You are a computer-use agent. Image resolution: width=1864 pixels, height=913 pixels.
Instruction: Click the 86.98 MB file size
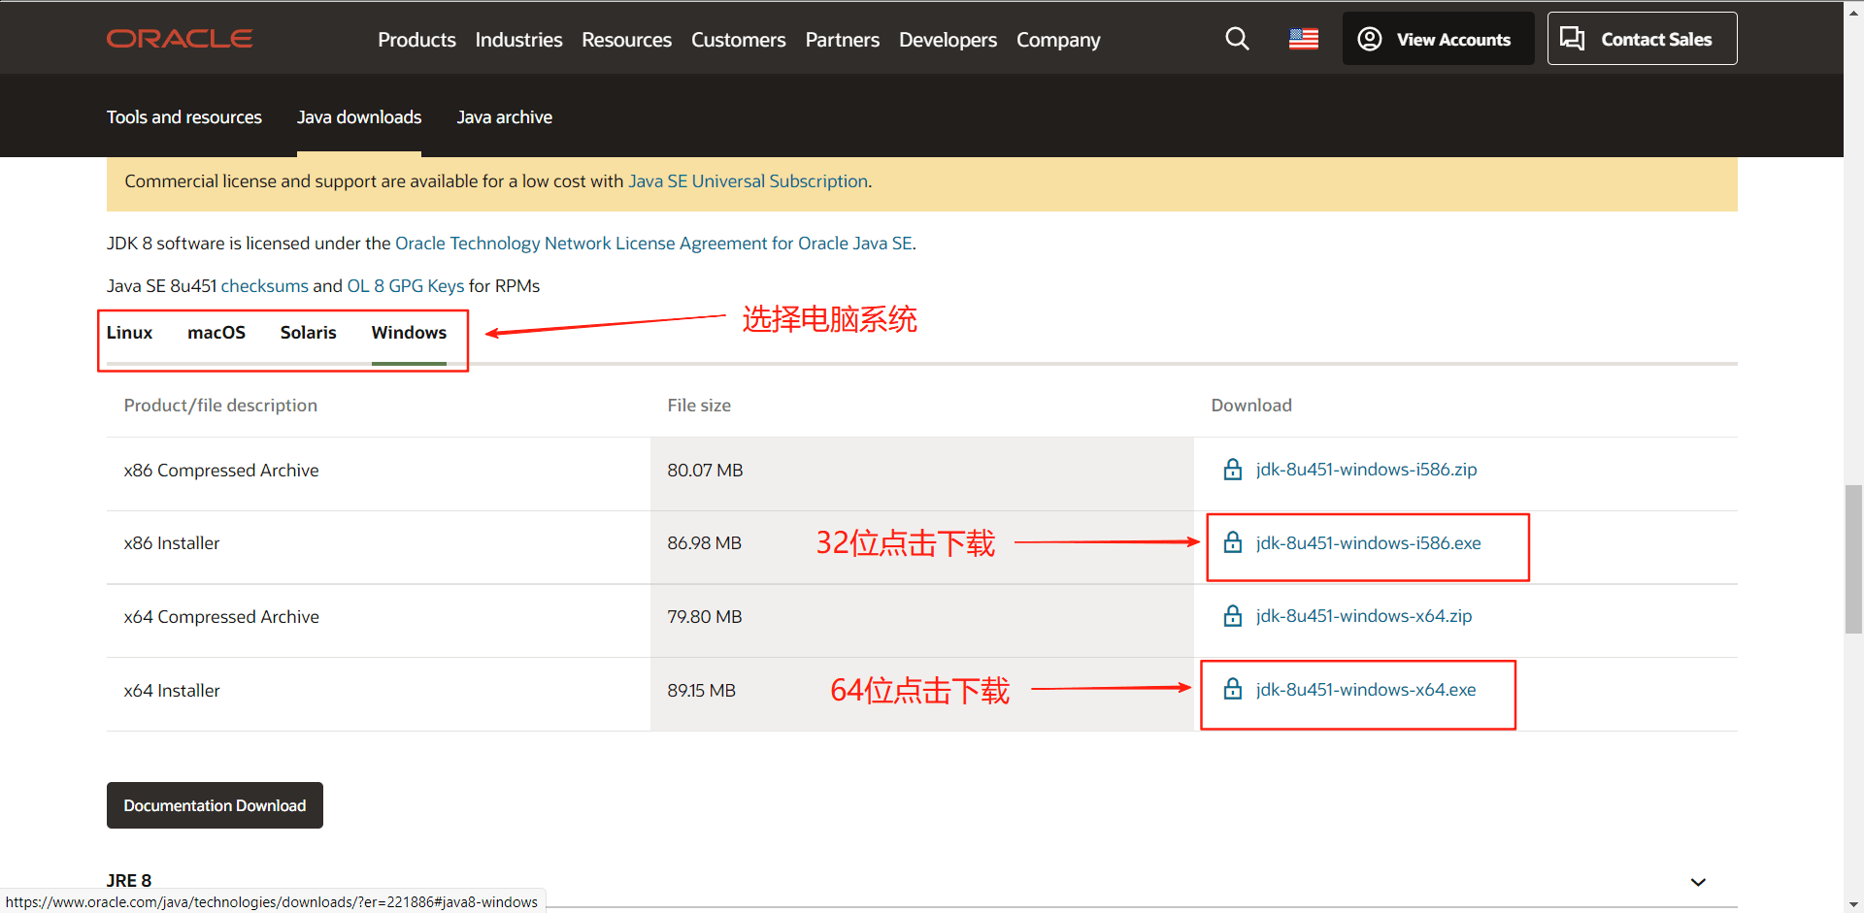click(704, 543)
